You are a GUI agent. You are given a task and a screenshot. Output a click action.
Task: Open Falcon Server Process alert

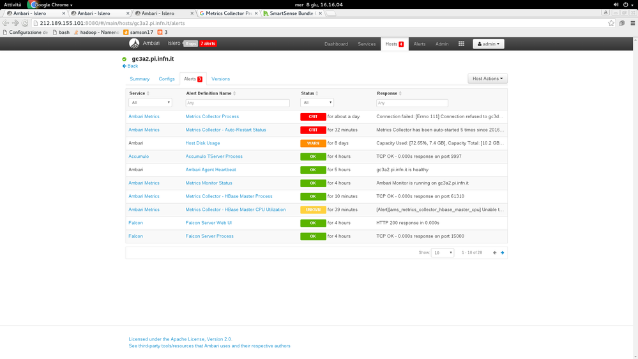pyautogui.click(x=209, y=236)
